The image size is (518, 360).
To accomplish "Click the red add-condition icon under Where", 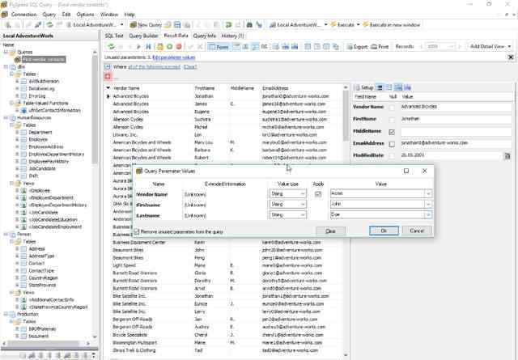I will coord(108,76).
